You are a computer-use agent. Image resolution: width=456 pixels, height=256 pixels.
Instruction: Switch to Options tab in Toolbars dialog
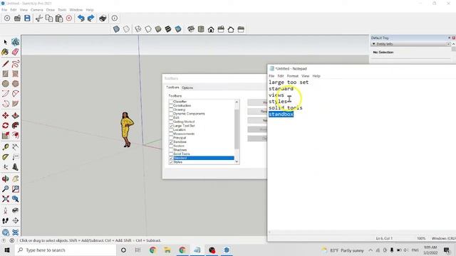tap(187, 87)
